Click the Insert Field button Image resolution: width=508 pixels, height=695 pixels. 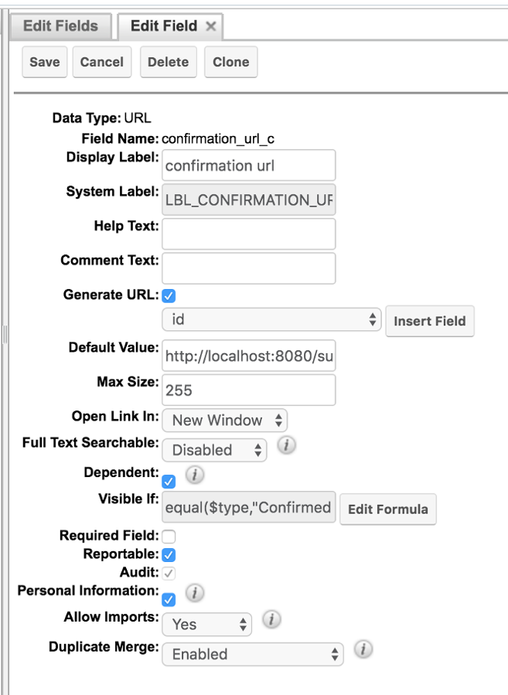(430, 321)
